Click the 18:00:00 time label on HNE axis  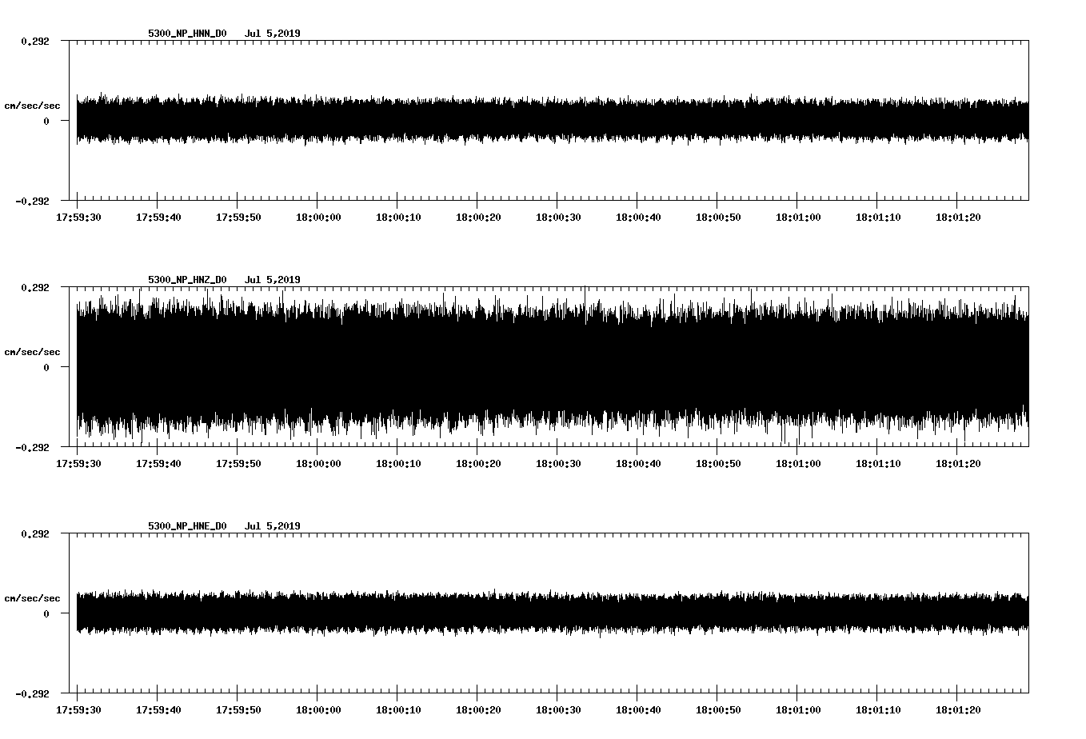pos(318,710)
